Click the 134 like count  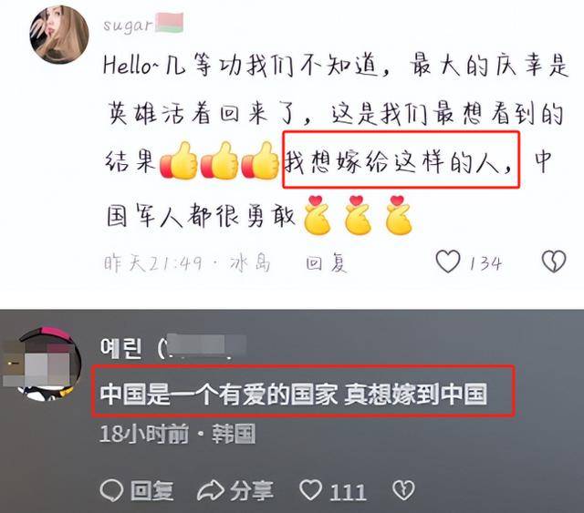(x=485, y=263)
